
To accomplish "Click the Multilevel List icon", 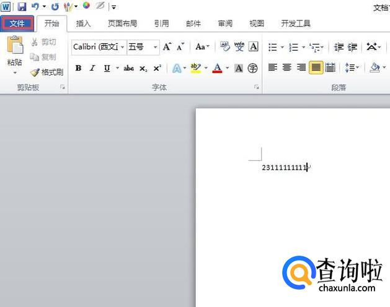I will (x=314, y=47).
